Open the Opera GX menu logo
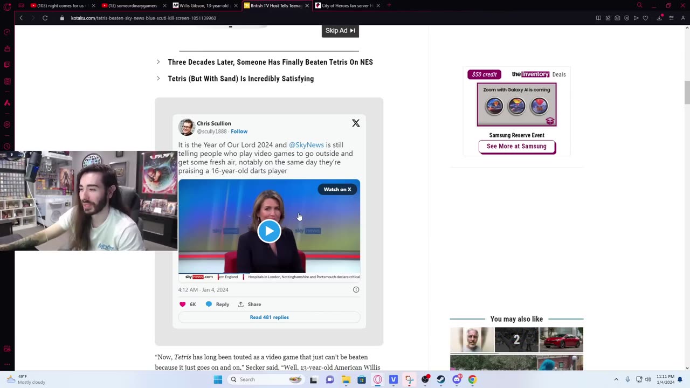 [x=7, y=6]
